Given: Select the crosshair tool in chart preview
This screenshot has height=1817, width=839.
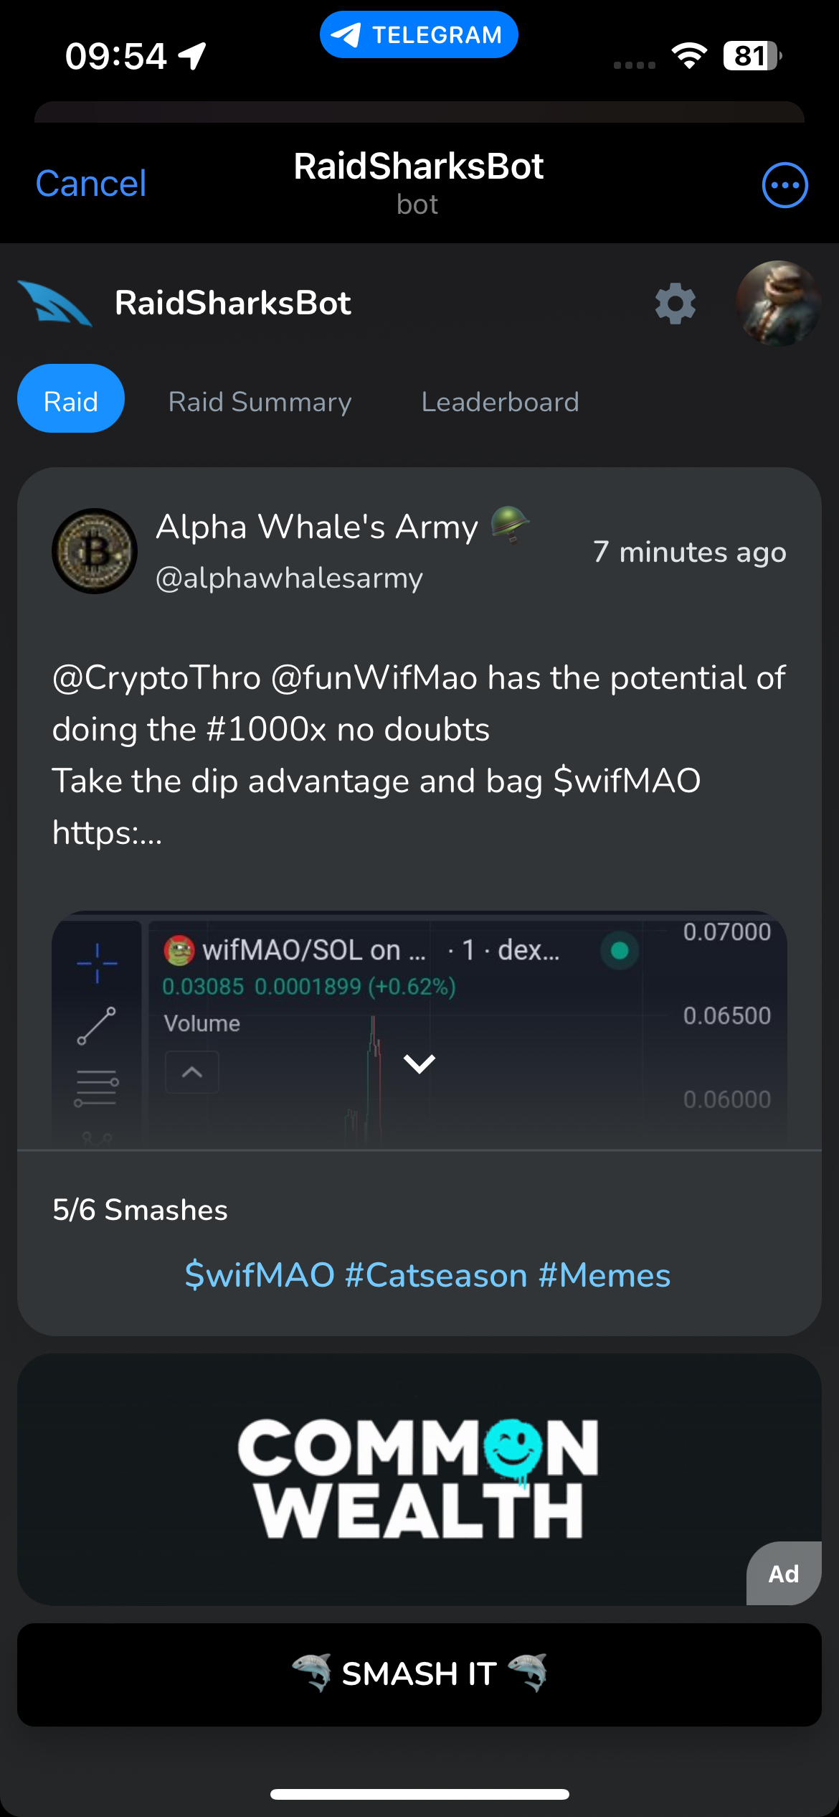Looking at the screenshot, I should point(97,963).
